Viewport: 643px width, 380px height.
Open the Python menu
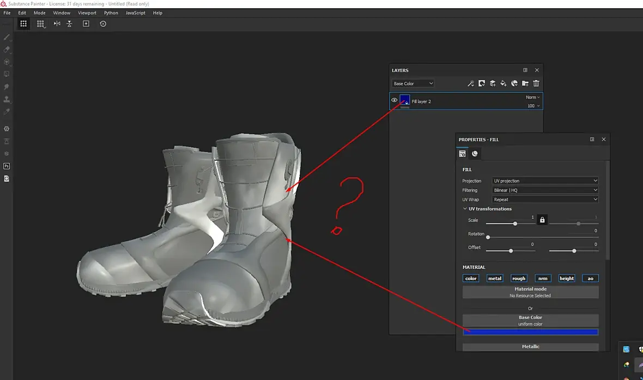pyautogui.click(x=111, y=13)
